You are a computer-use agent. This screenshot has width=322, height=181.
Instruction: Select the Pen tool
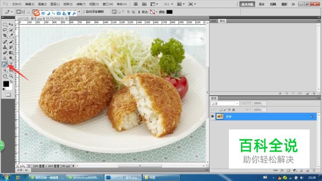[5, 64]
